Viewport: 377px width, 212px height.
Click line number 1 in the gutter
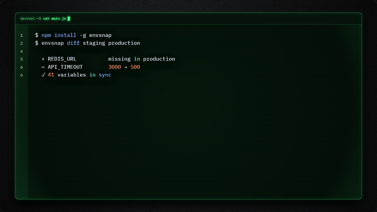point(22,35)
